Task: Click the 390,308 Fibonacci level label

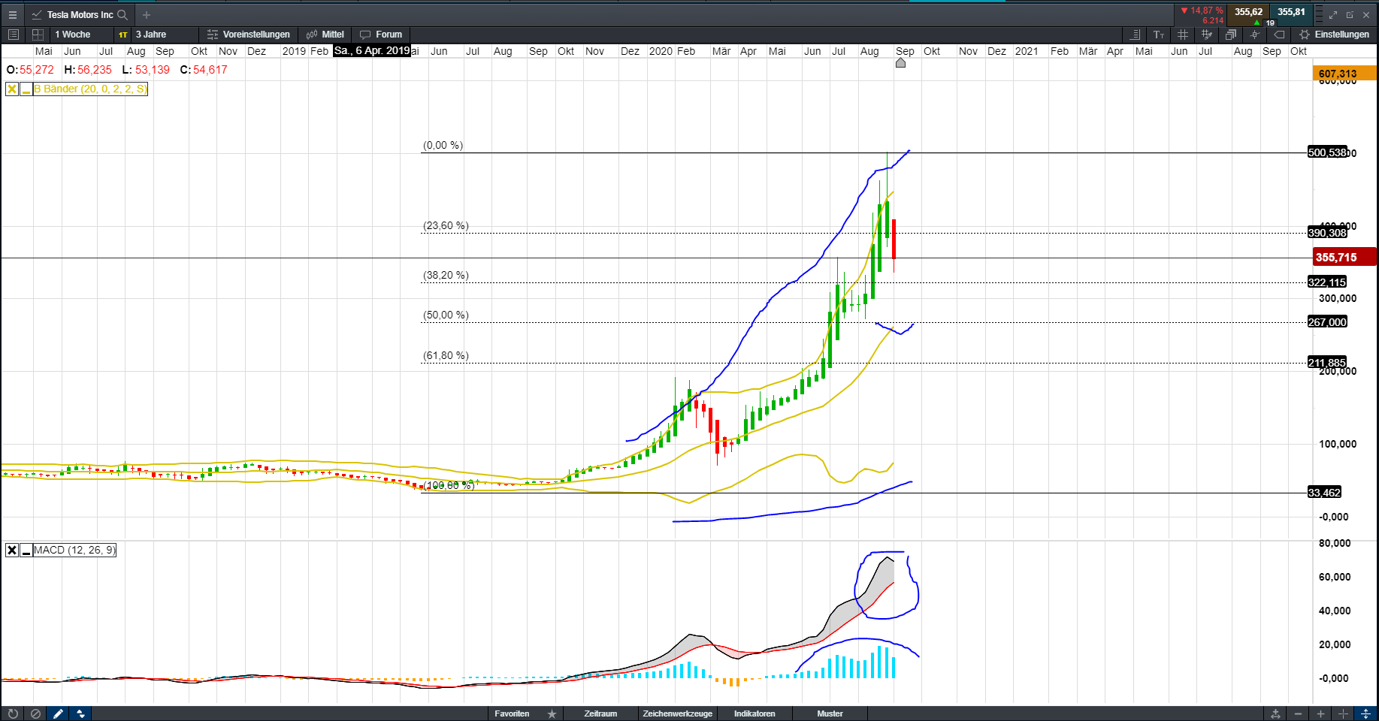Action: click(x=1327, y=233)
